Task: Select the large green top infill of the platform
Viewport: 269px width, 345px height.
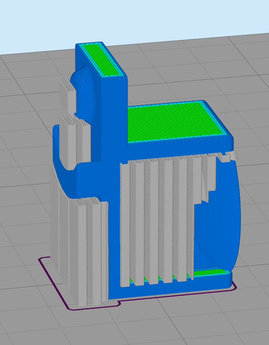Action: [x=177, y=121]
